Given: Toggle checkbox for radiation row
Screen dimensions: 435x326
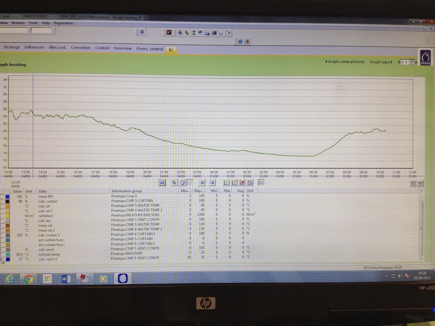Looking at the screenshot, I should (x=2, y=216).
